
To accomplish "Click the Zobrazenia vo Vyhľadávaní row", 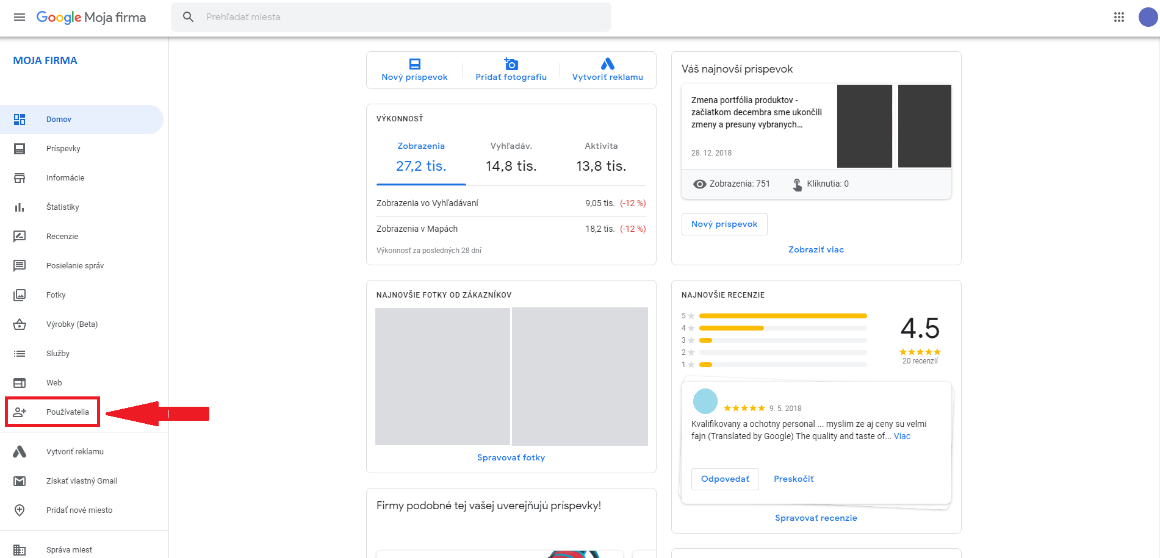I will tap(511, 204).
